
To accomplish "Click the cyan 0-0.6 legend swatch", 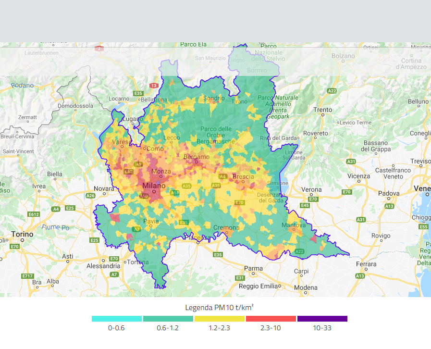I will (117, 319).
